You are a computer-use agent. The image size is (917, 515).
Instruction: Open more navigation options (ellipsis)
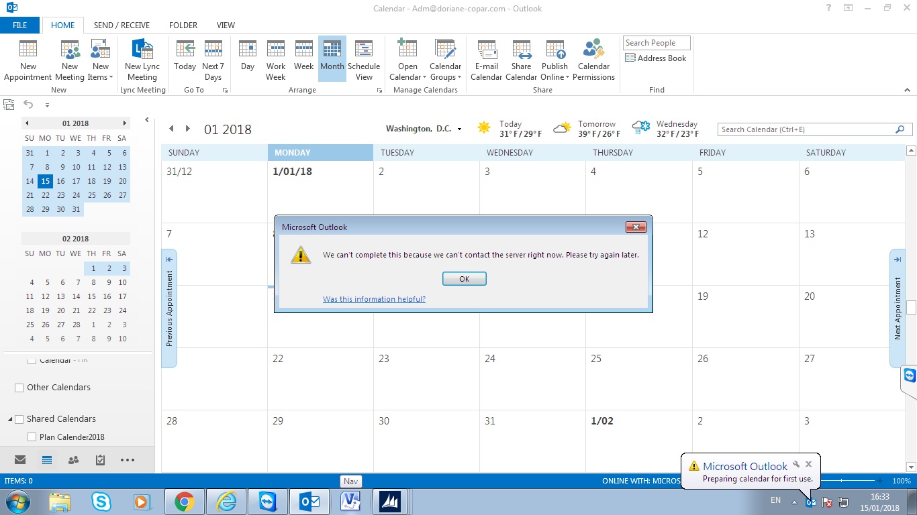click(128, 460)
